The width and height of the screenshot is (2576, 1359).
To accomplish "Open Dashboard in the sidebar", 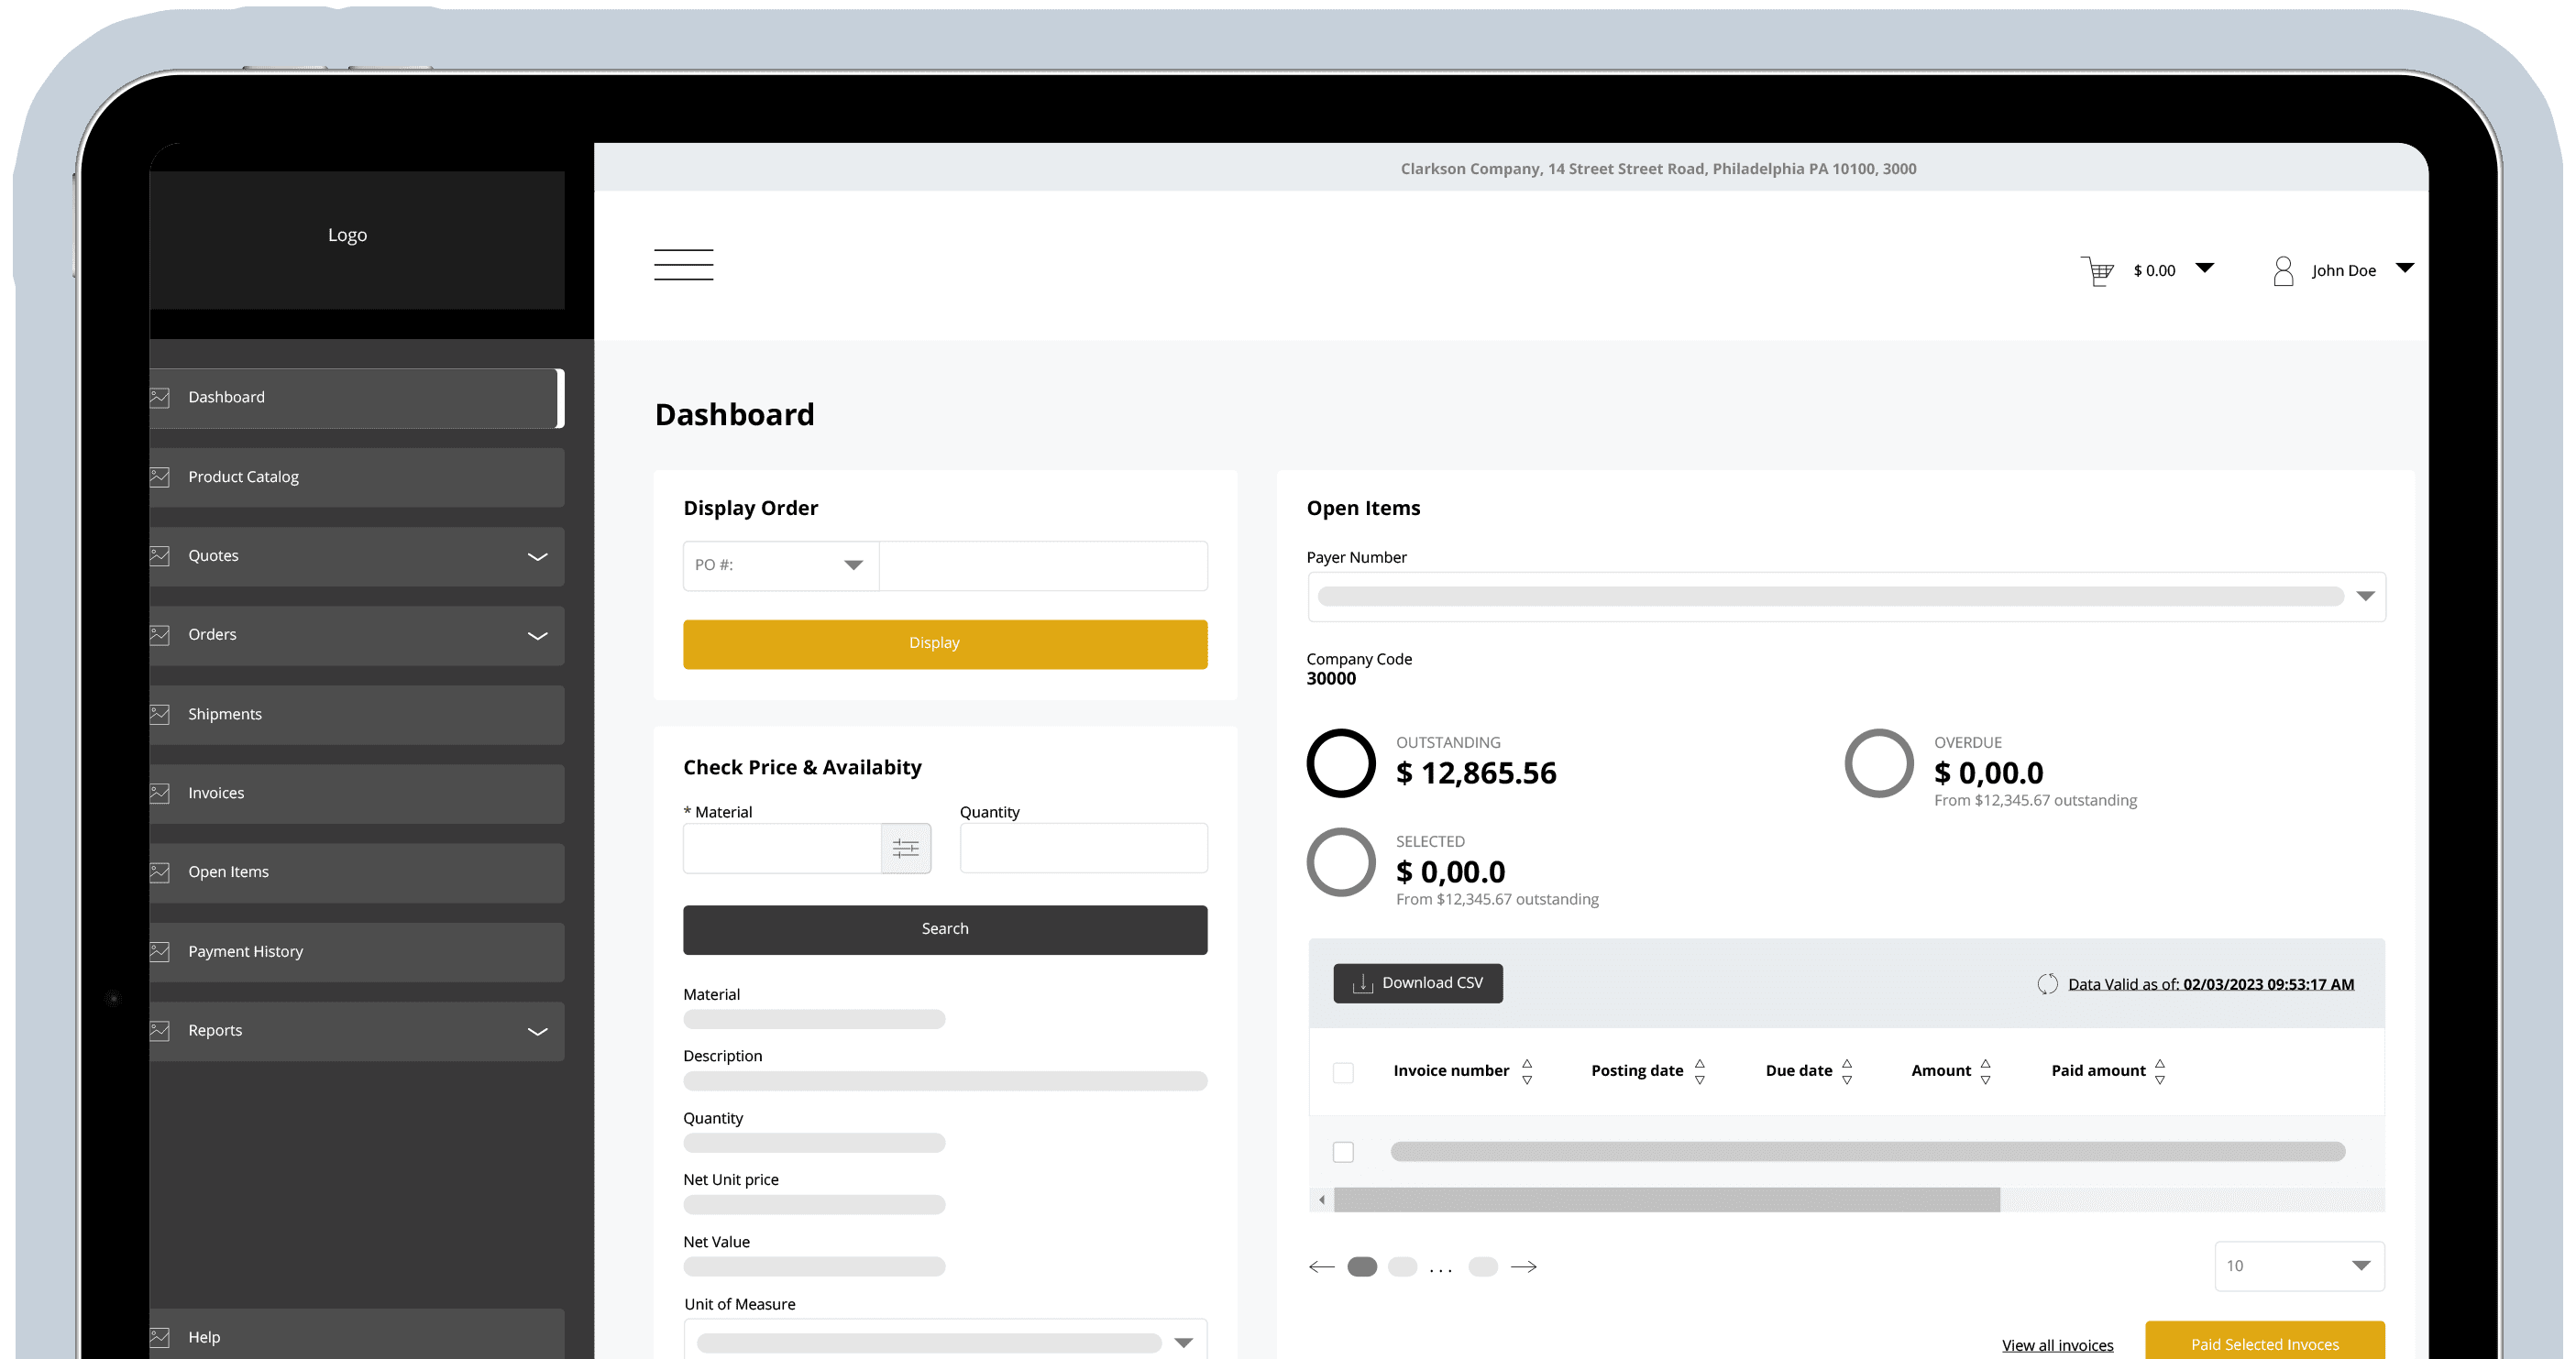I will (x=356, y=398).
